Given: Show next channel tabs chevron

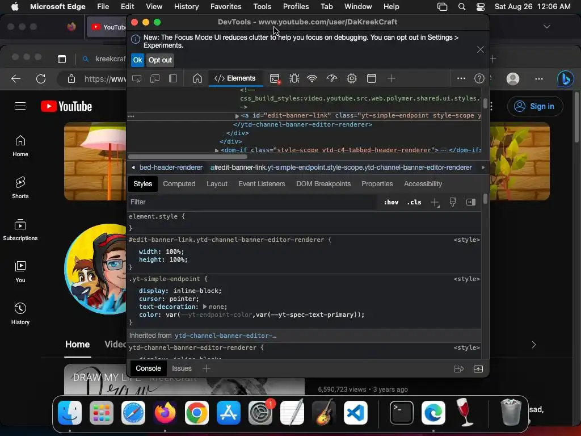Looking at the screenshot, I should coord(533,345).
